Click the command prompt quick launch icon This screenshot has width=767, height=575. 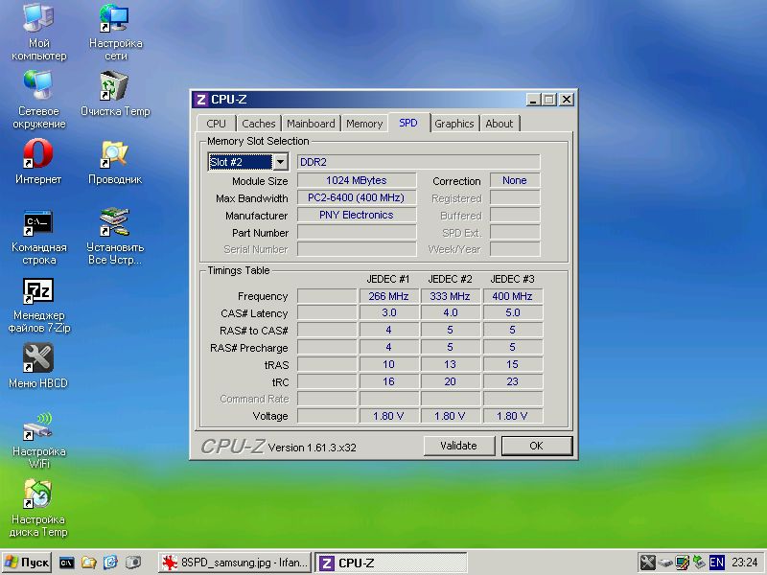[x=66, y=563]
